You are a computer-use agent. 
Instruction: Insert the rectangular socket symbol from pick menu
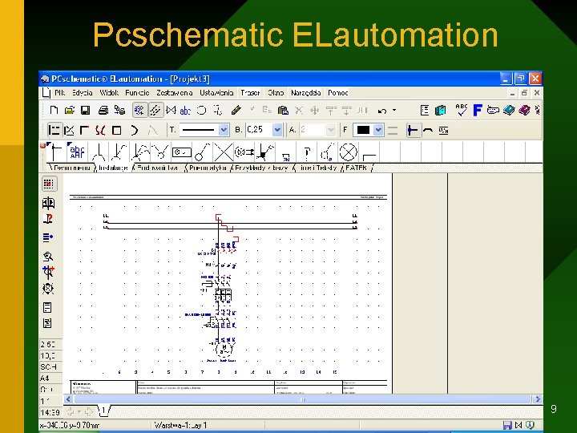pos(181,152)
